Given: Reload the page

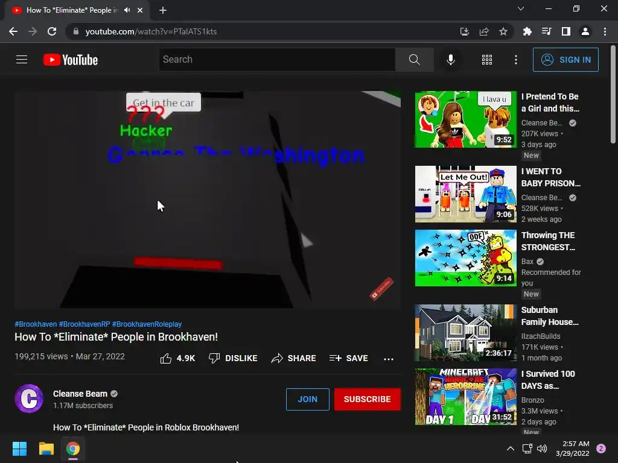Looking at the screenshot, I should (52, 31).
